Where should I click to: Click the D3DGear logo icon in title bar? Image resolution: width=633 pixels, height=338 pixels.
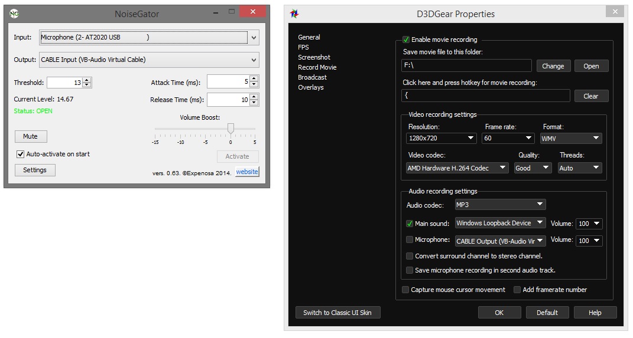coord(294,14)
